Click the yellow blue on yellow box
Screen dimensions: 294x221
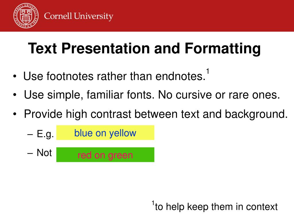click(x=105, y=132)
